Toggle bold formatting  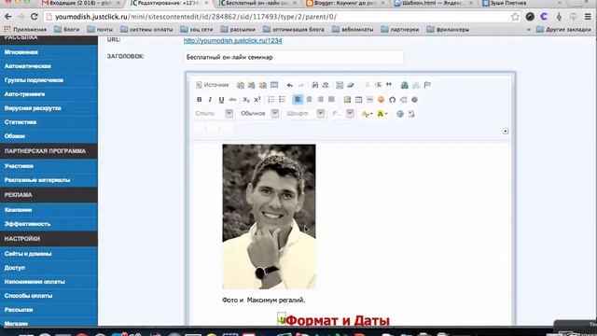click(x=199, y=100)
